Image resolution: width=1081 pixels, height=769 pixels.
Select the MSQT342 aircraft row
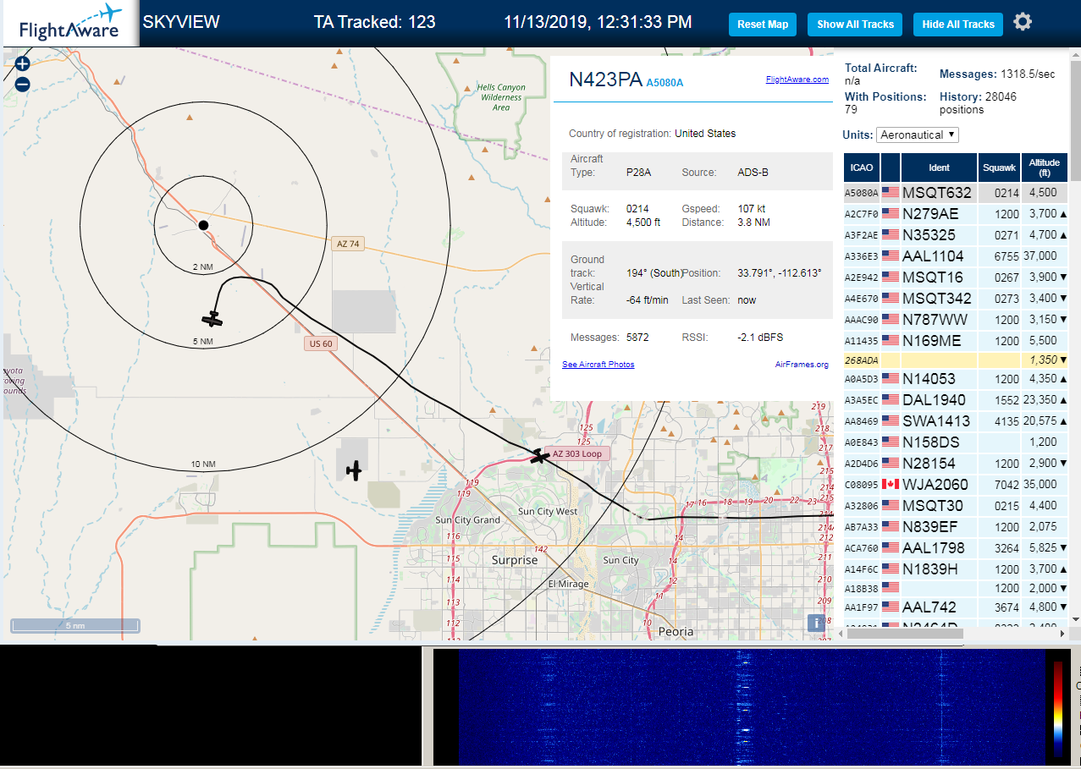tap(957, 298)
